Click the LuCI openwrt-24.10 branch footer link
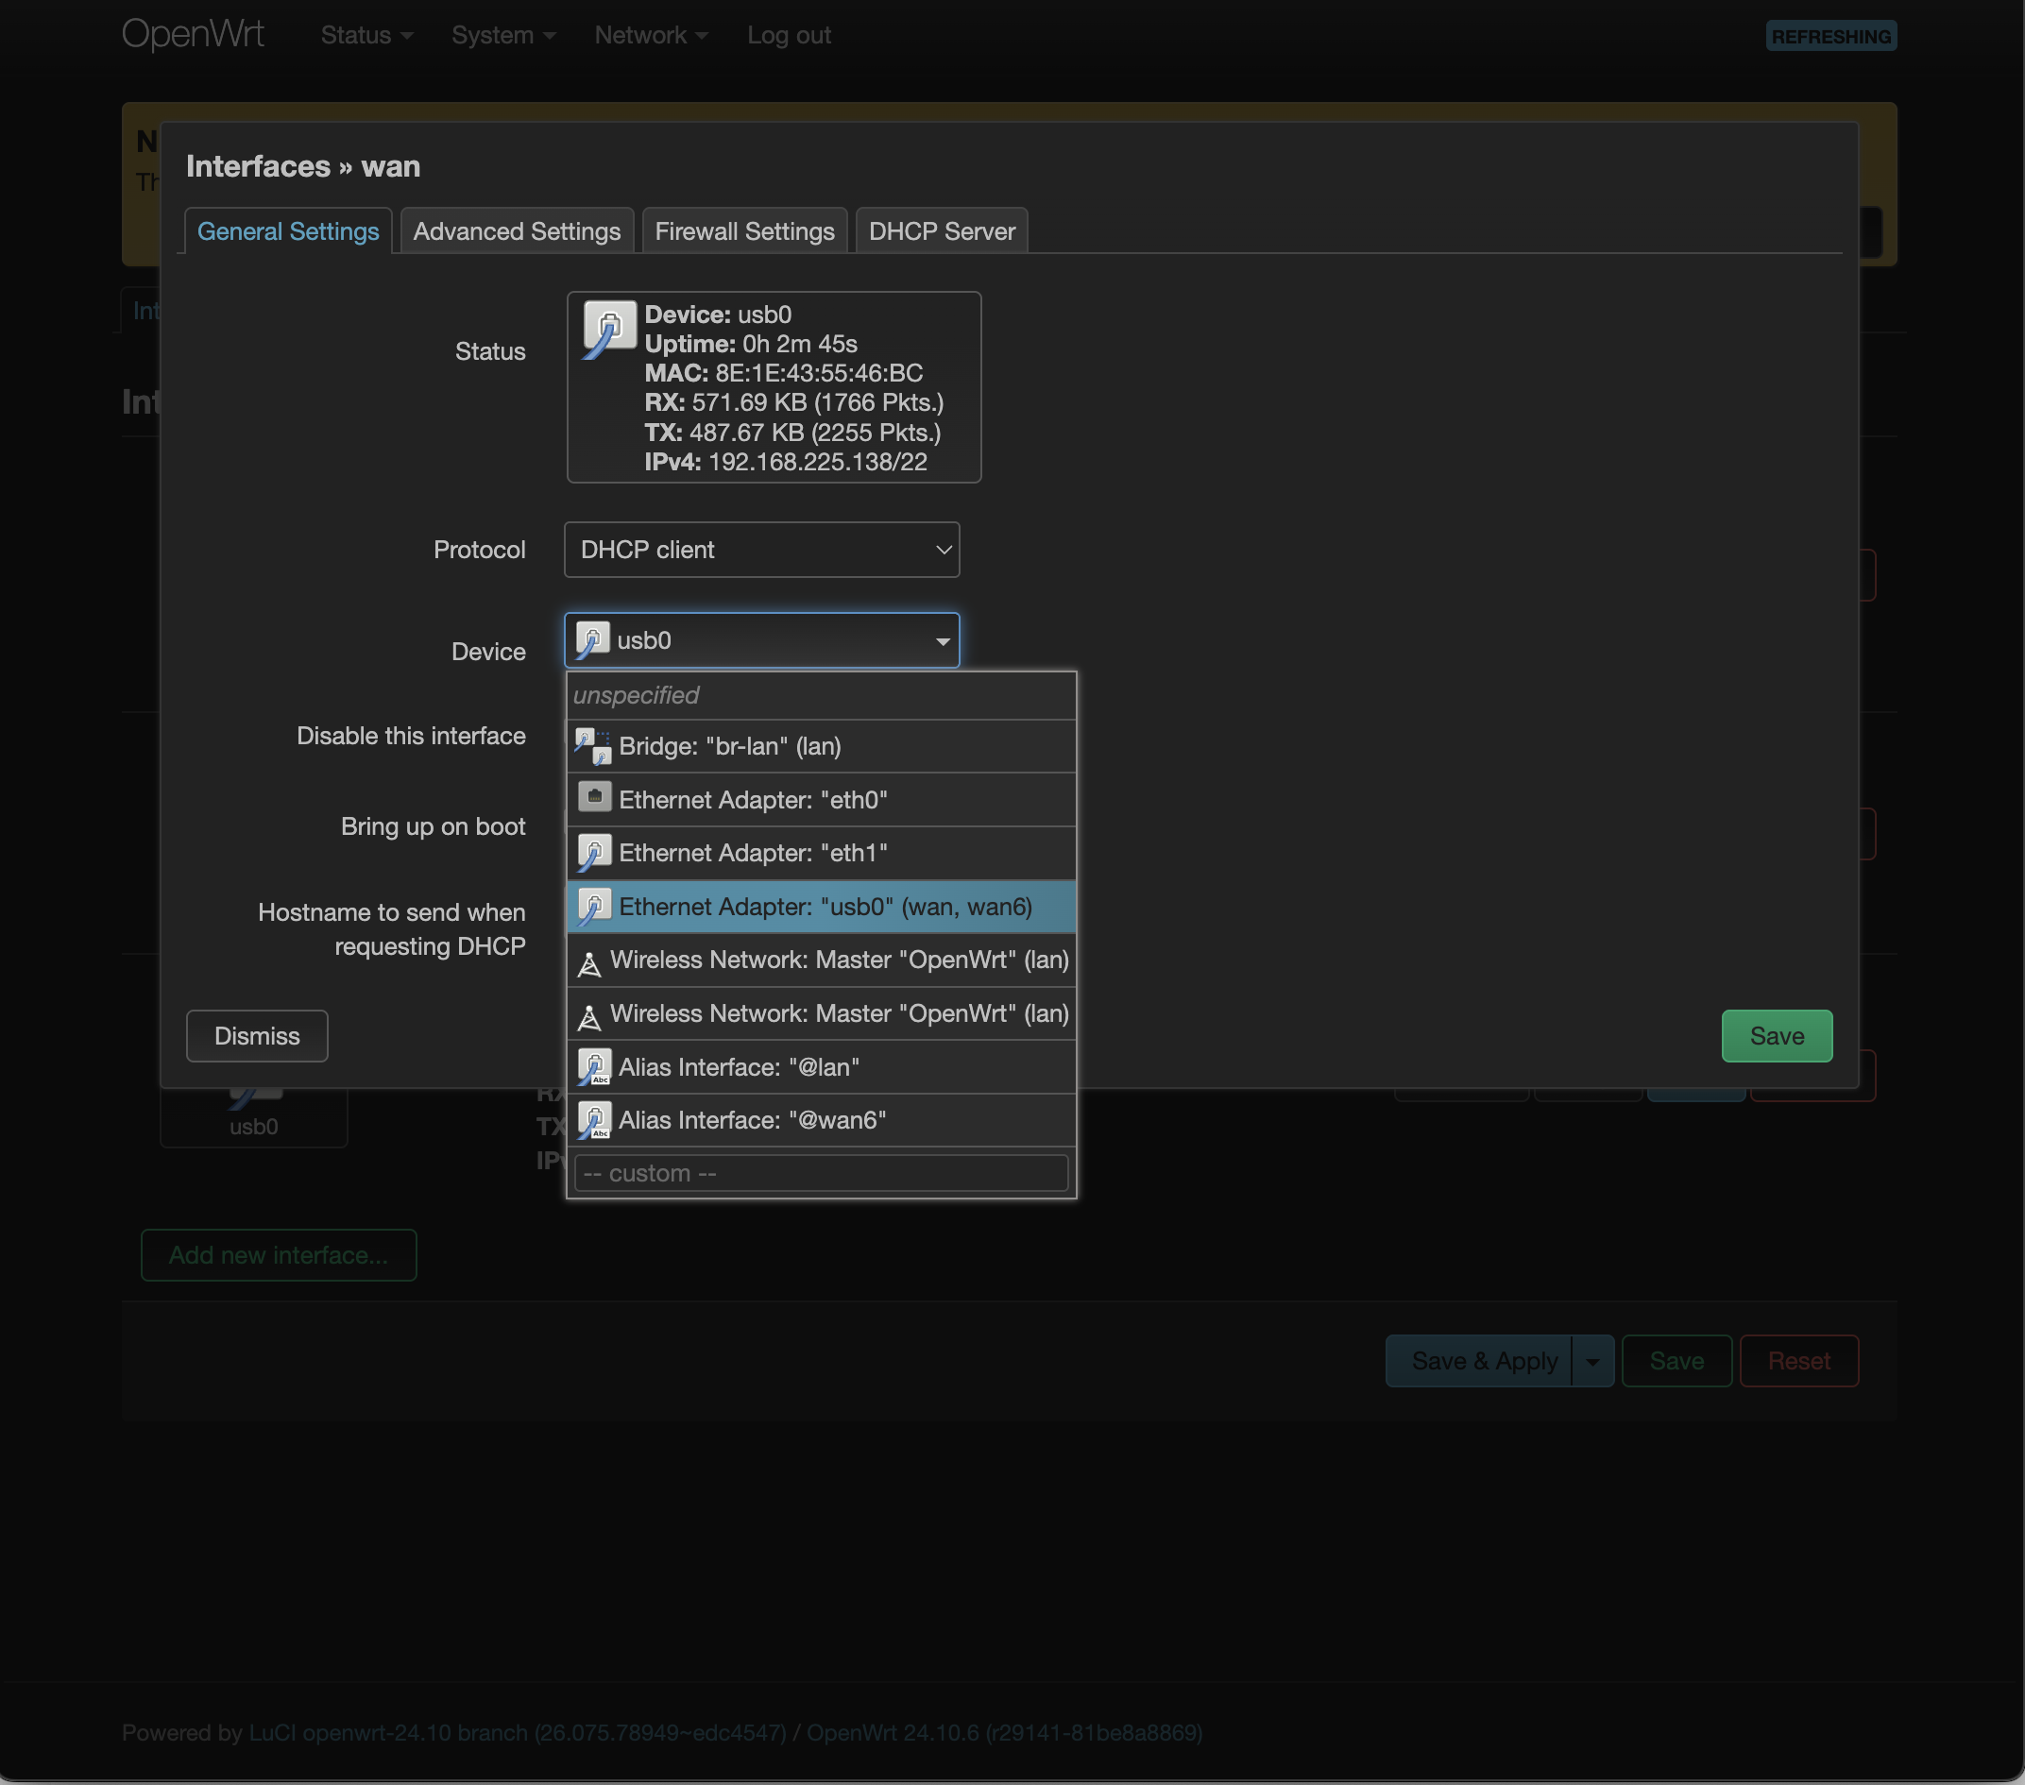The width and height of the screenshot is (2025, 1785). pos(518,1732)
